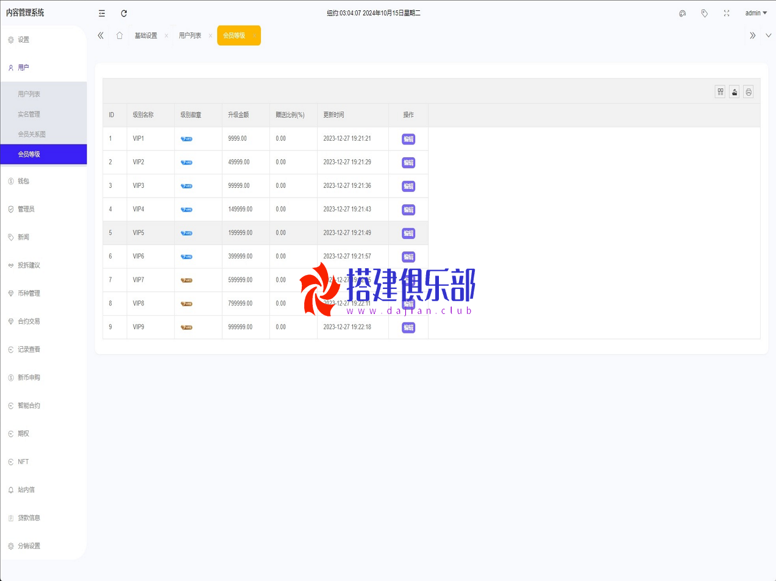This screenshot has height=581, width=776.
Task: Click the export table icon
Action: [x=735, y=91]
